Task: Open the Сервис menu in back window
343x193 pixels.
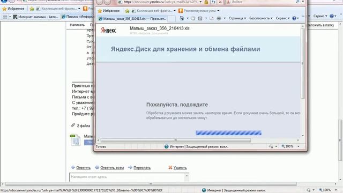Action: point(320,16)
